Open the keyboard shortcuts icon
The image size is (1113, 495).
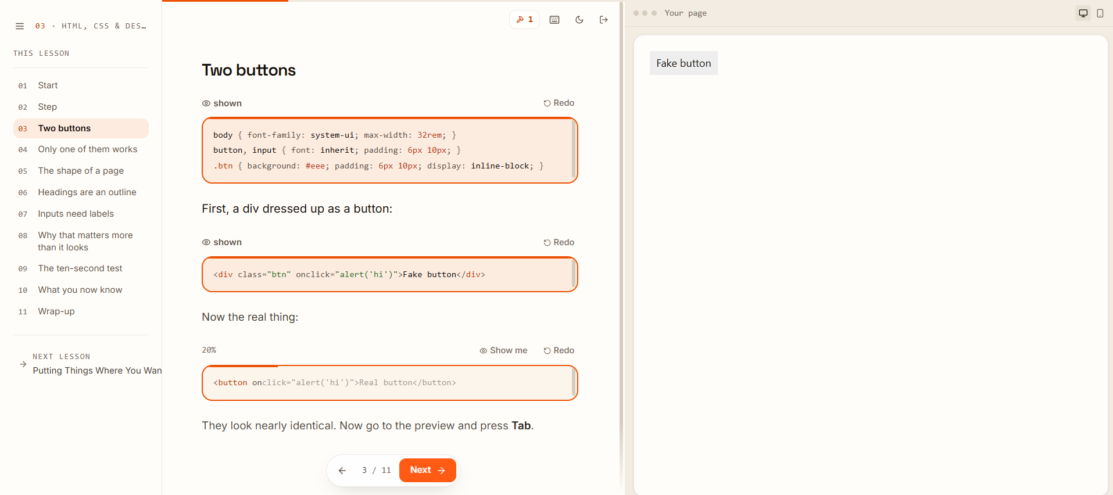coord(554,20)
